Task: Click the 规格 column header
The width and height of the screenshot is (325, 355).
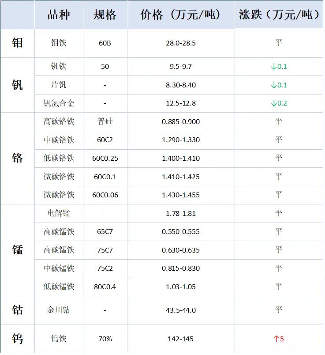Action: pos(105,15)
